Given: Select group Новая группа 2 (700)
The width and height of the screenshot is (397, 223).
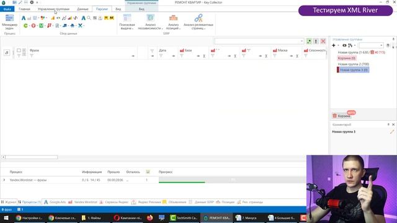Looking at the screenshot, I should (353, 64).
